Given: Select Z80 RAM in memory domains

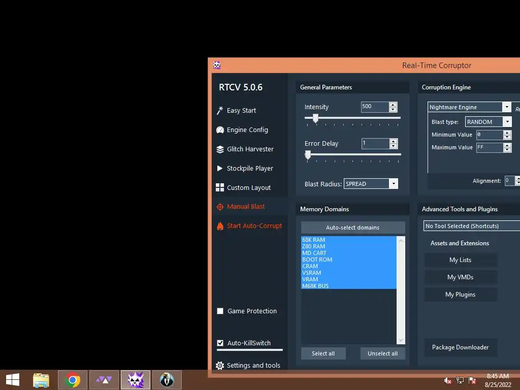Looking at the screenshot, I should pos(348,246).
